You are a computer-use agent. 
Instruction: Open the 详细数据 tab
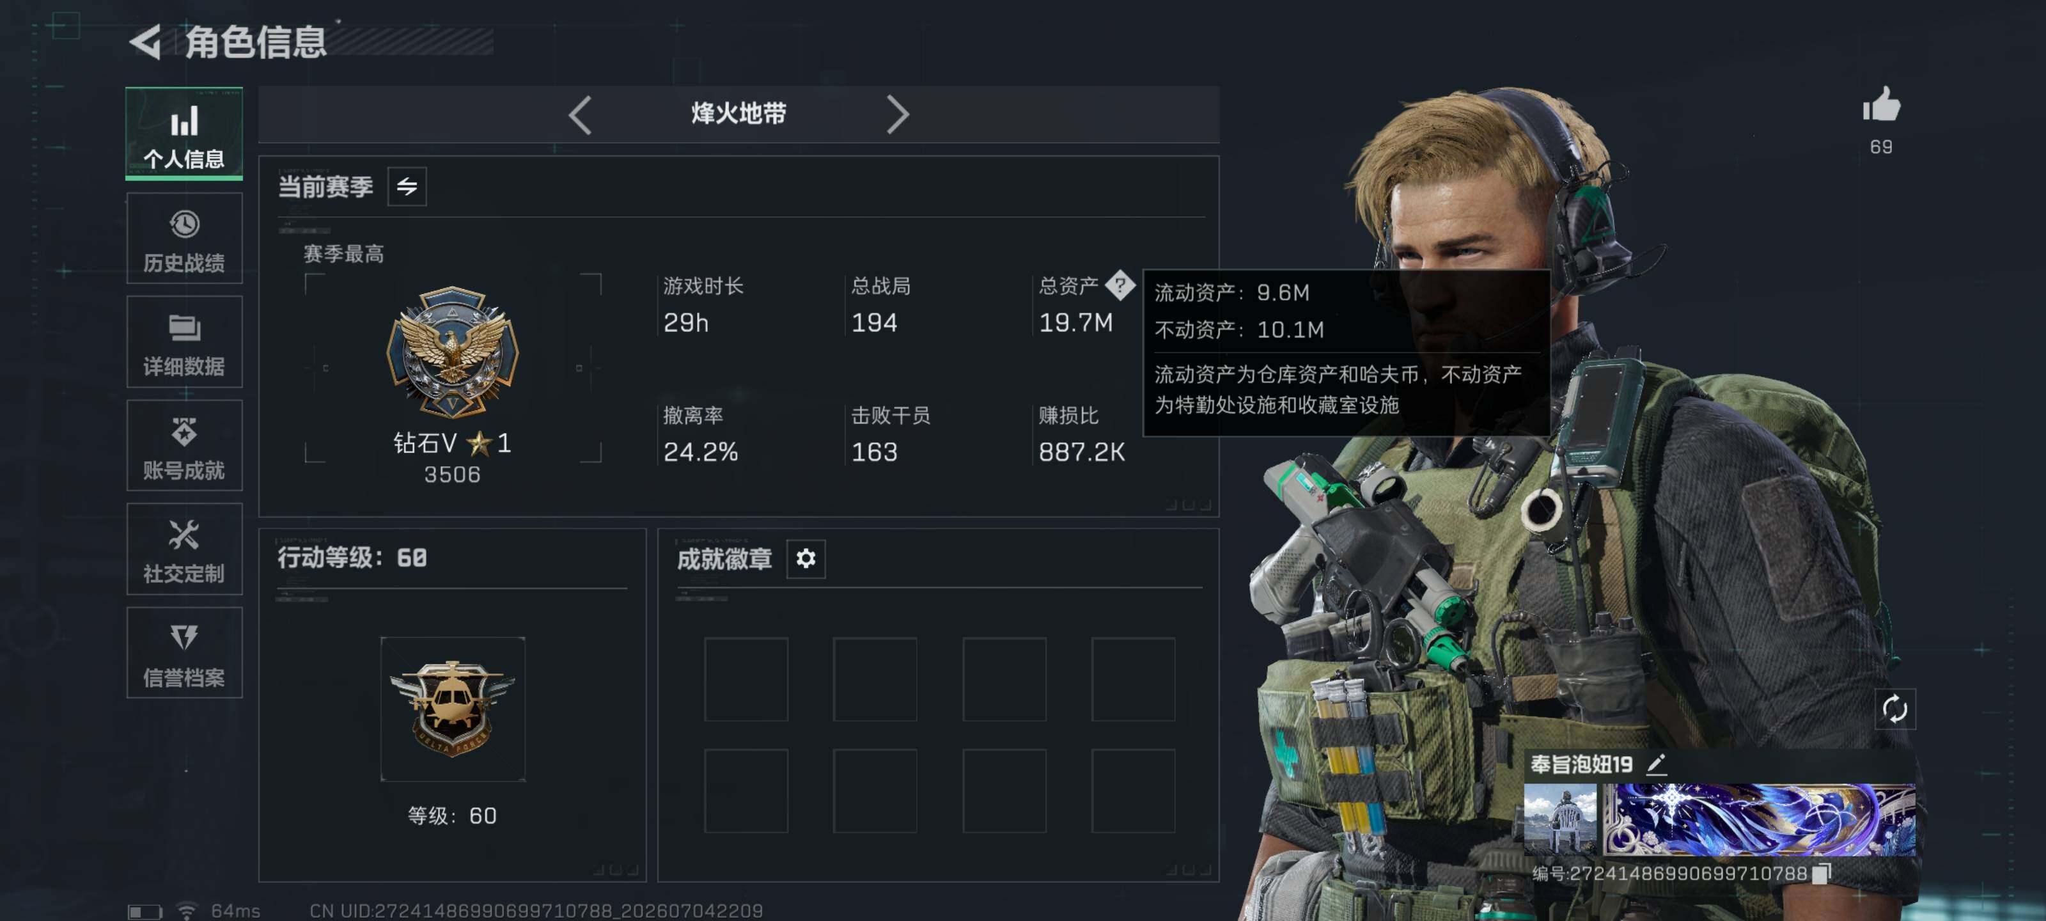184,342
